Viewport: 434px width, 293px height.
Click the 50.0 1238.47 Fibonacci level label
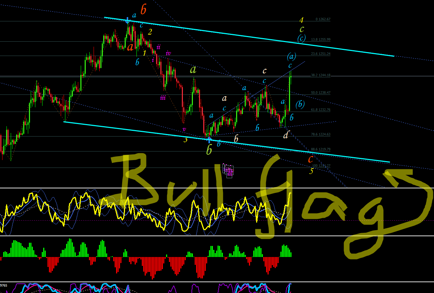[x=321, y=92]
